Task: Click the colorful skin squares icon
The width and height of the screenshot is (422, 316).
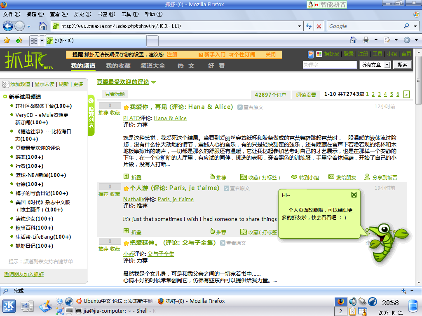Action: 319,54
